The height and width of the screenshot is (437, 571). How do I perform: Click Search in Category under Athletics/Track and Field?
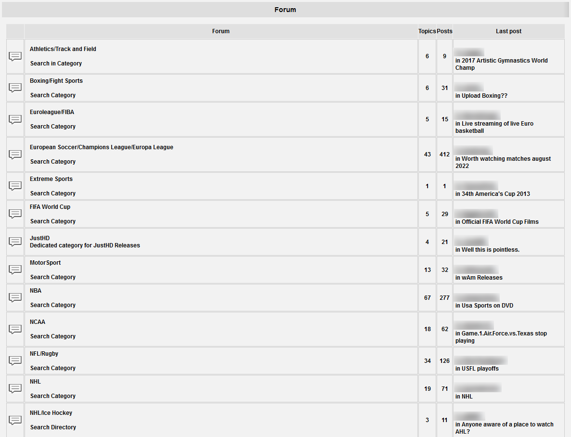(56, 64)
